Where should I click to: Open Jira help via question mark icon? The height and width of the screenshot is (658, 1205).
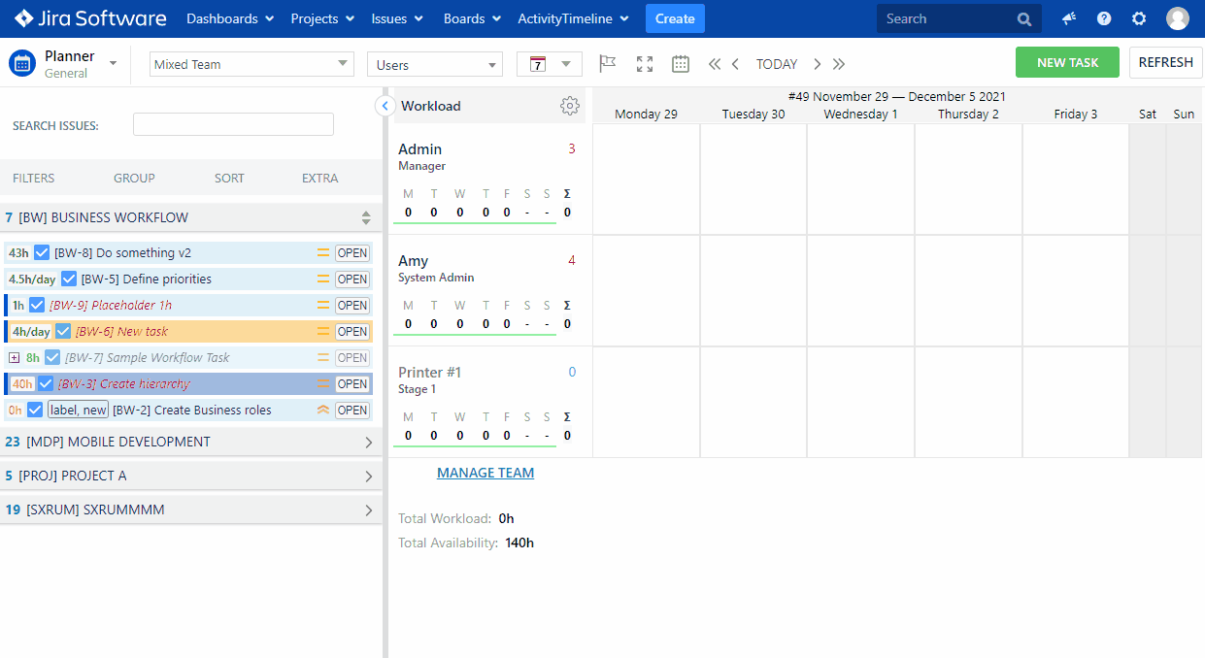pos(1104,17)
